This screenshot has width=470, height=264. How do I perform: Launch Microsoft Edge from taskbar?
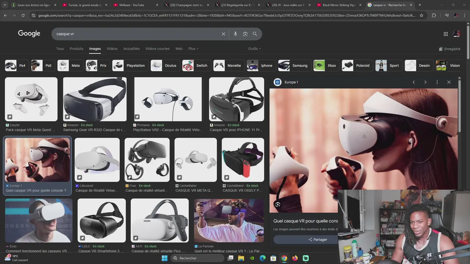point(263,258)
